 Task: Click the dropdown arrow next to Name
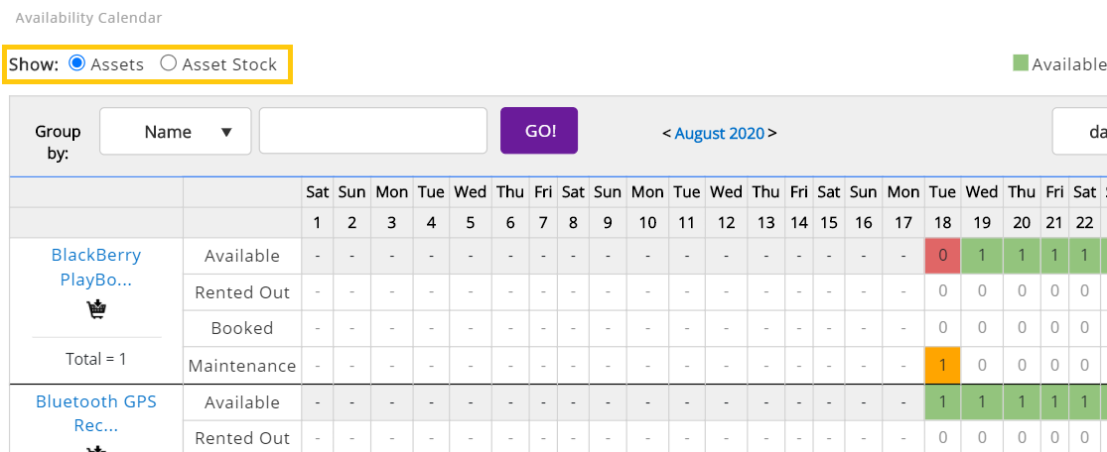pyautogui.click(x=226, y=132)
